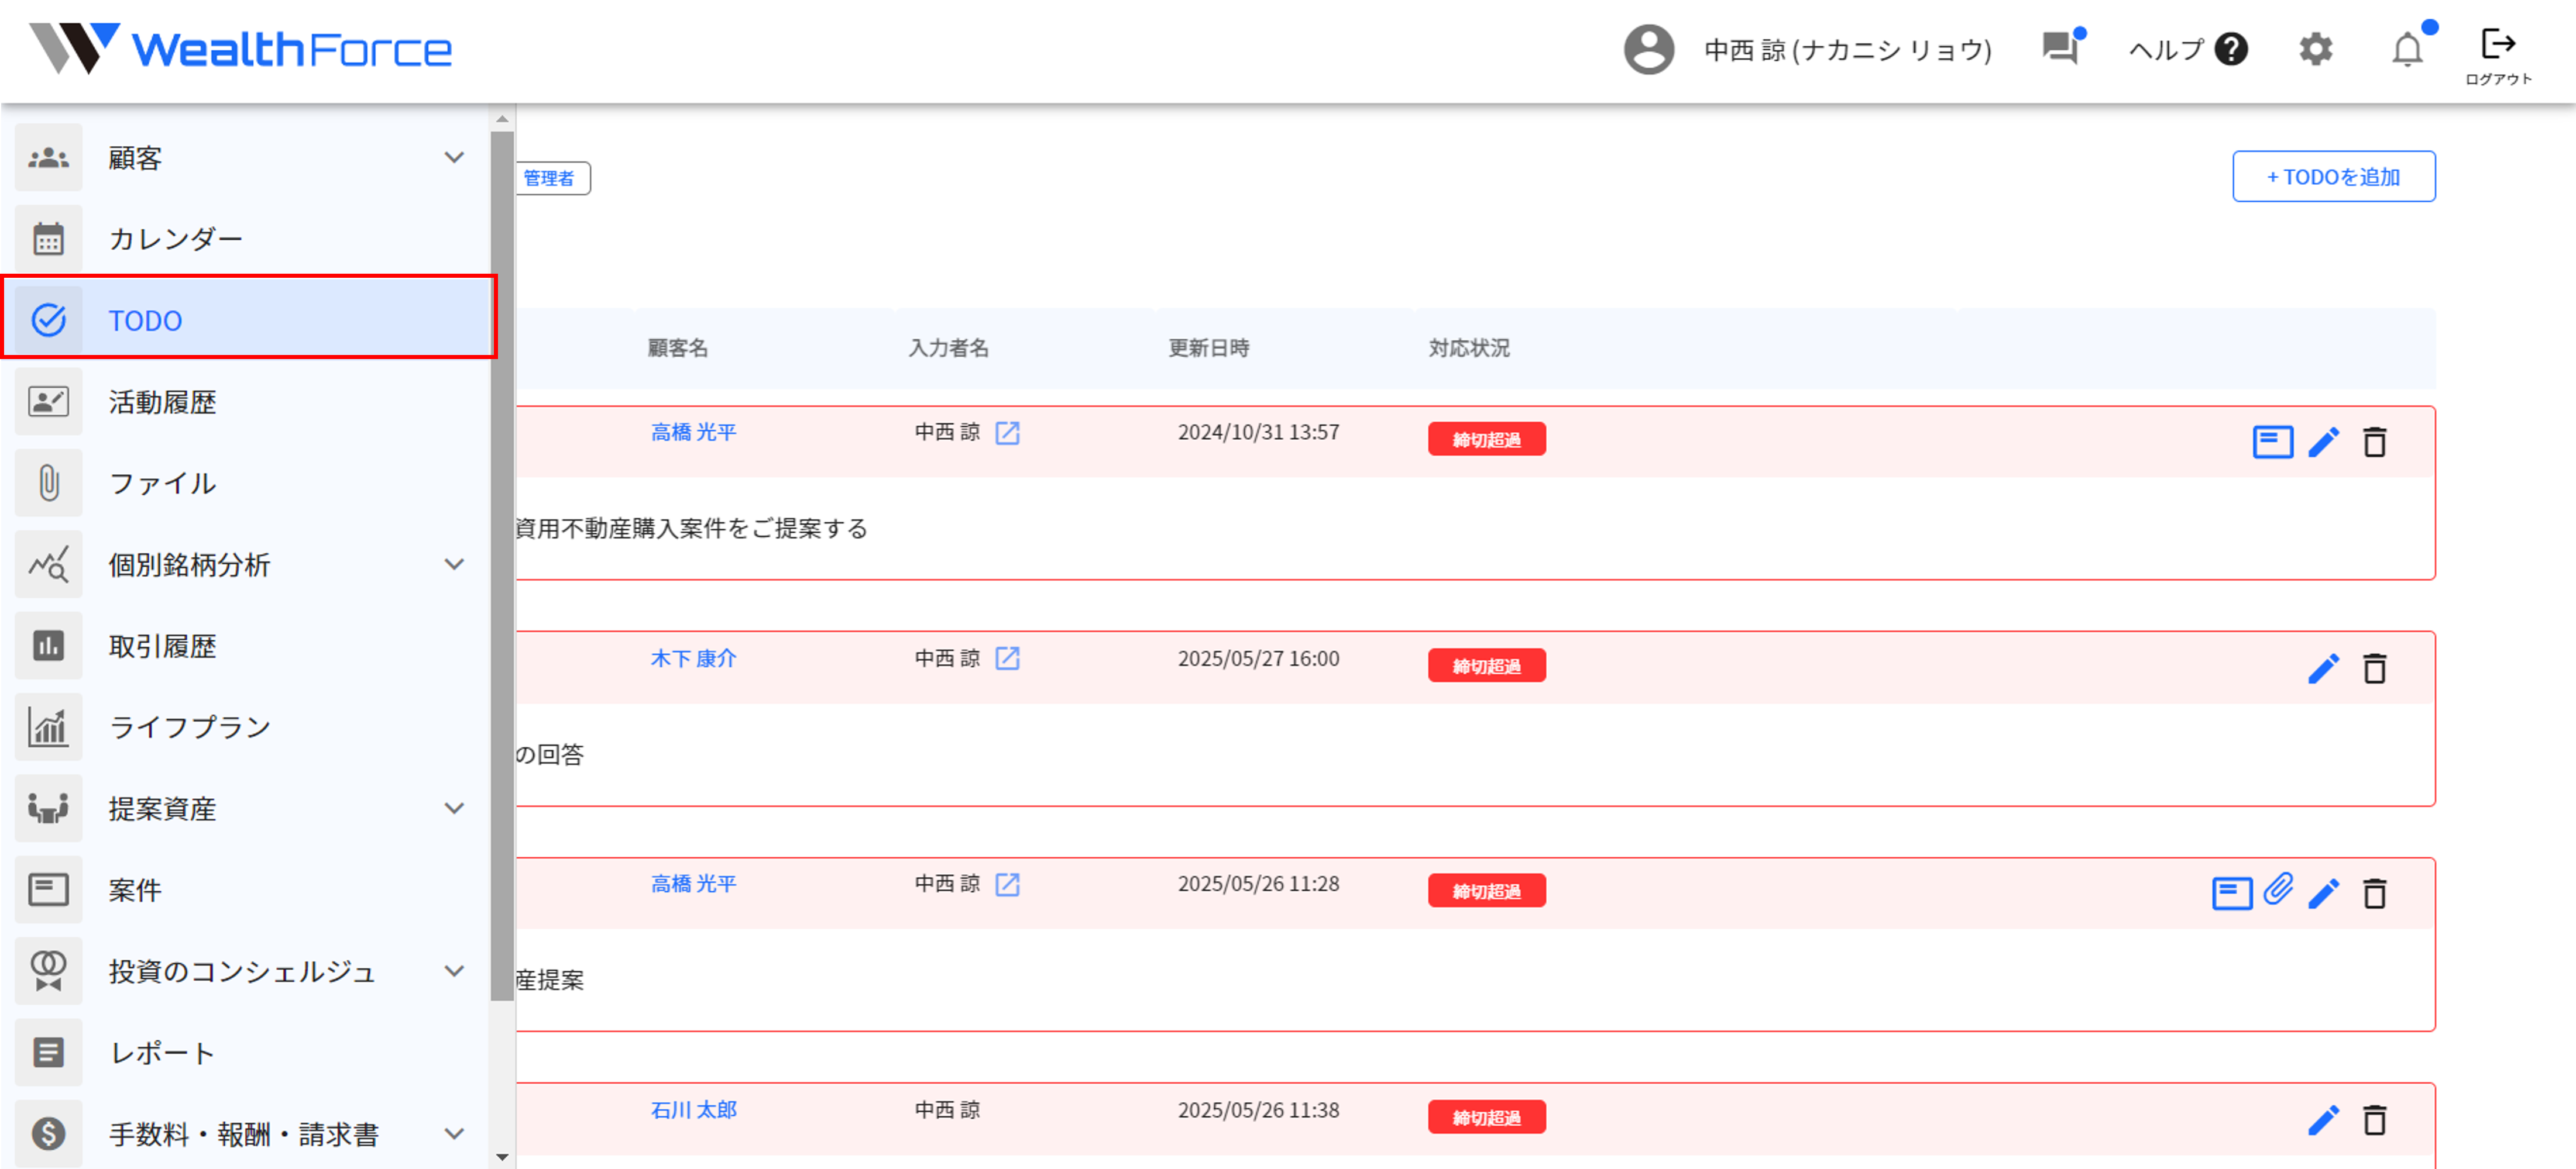Click the ログアウト logout icon
The width and height of the screenshot is (2576, 1169).
[x=2498, y=54]
